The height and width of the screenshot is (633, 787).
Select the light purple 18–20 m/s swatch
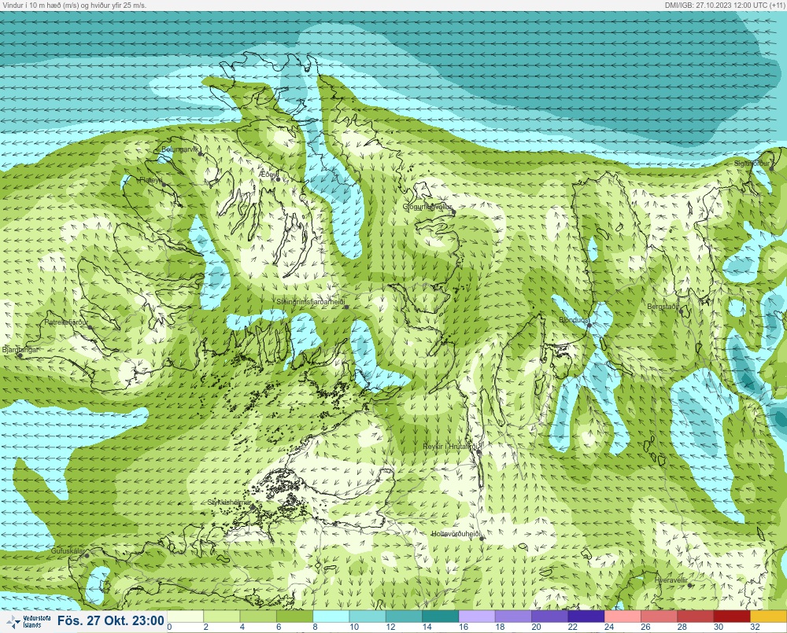513,616
